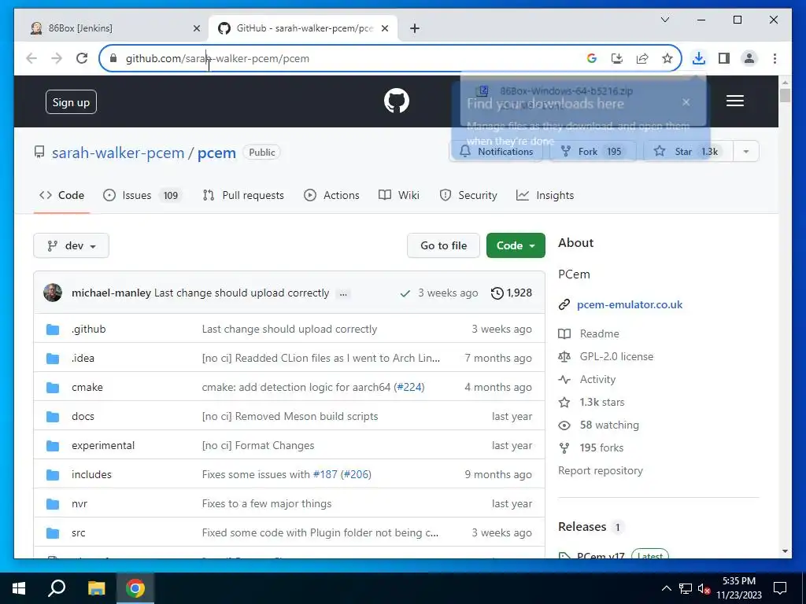Open the pcem-emulator.co.uk link
This screenshot has height=604, width=806.
[x=630, y=304]
